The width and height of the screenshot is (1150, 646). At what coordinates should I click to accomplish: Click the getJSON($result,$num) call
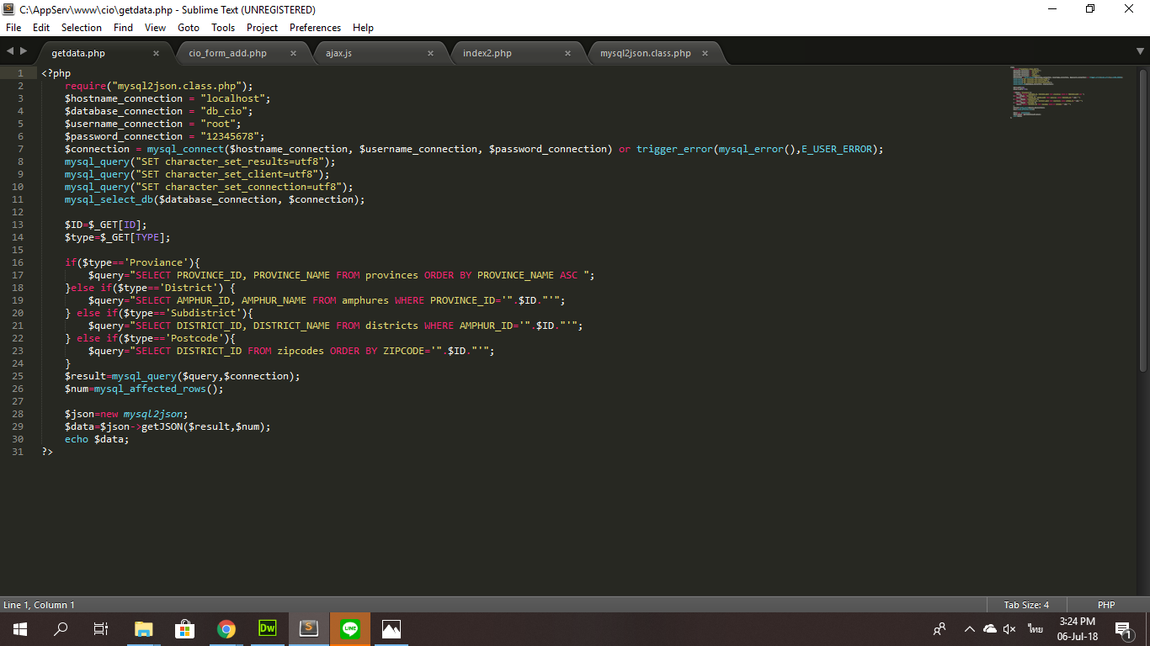click(206, 426)
